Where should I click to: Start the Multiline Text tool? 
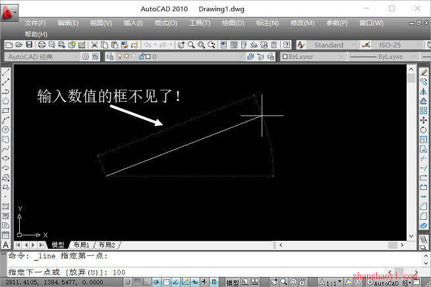coord(5,245)
